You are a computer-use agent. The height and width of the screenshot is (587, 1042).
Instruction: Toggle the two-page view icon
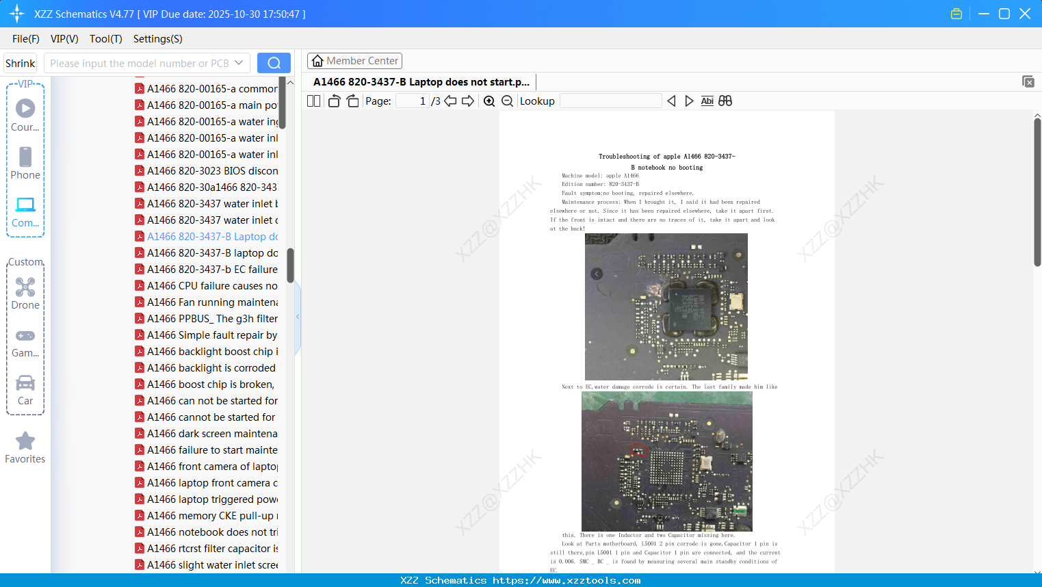point(314,101)
